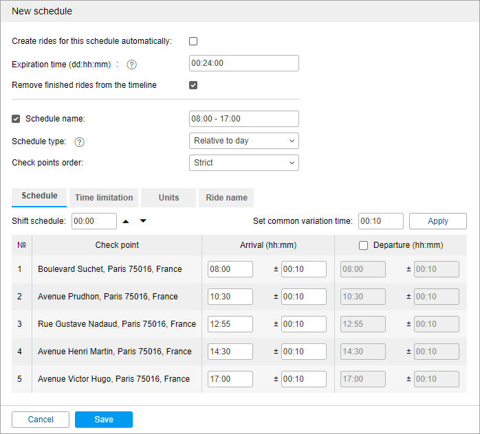Screen dimensions: 480x434
Task: Switch to the Time limitation tab
Action: coord(104,198)
